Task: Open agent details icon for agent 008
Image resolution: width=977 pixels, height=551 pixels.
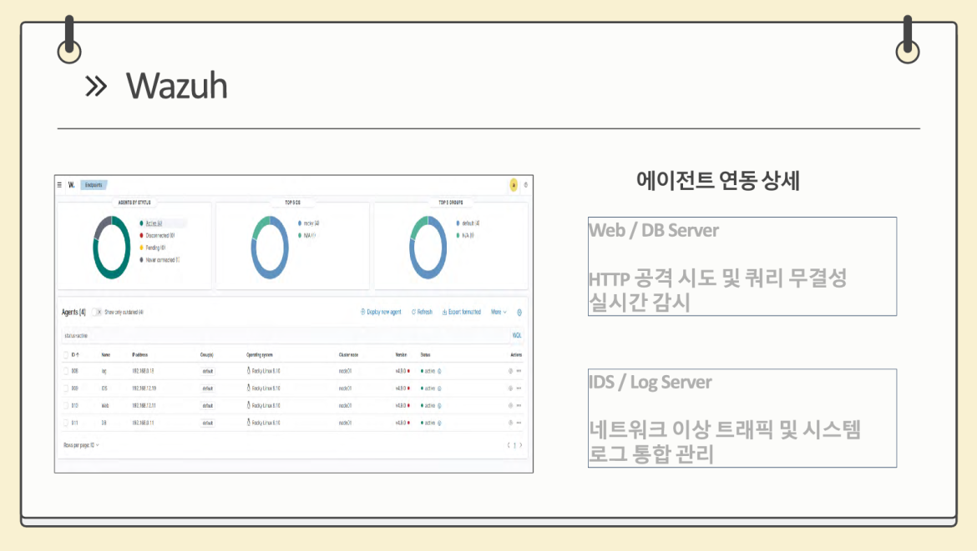Action: tap(510, 371)
